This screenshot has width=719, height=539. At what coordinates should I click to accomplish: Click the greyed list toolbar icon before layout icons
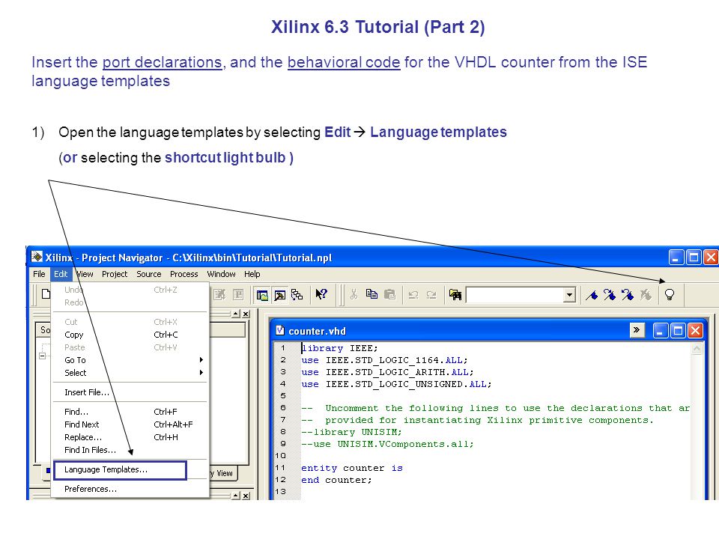tap(238, 295)
